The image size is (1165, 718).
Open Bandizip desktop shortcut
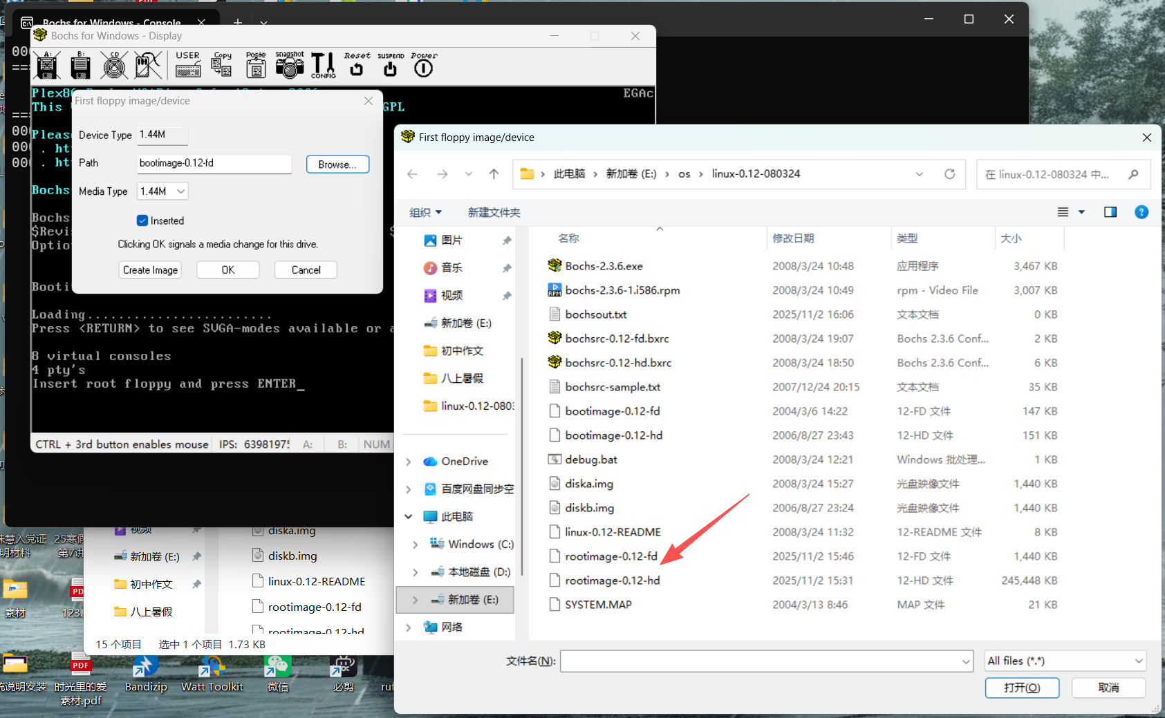pyautogui.click(x=146, y=674)
